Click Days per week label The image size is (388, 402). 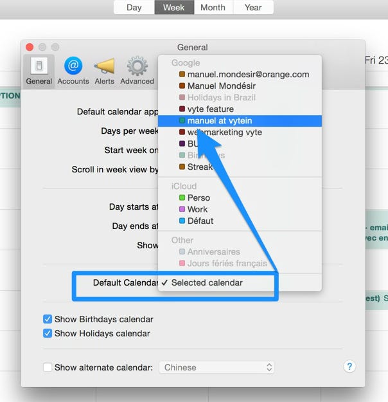[x=130, y=131]
